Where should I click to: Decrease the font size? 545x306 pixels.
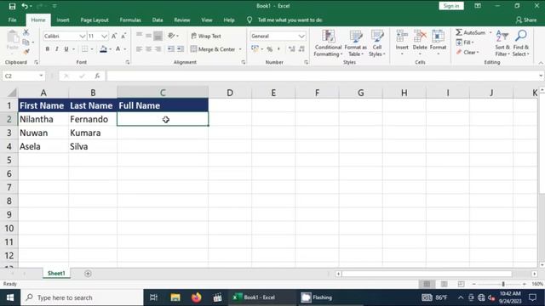point(123,36)
